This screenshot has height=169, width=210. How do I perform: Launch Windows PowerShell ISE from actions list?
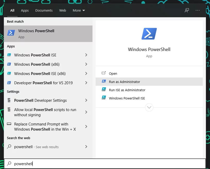[149, 98]
